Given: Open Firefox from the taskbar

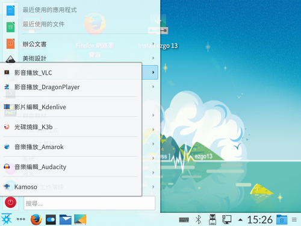Looking at the screenshot, I should pyautogui.click(x=36, y=219).
